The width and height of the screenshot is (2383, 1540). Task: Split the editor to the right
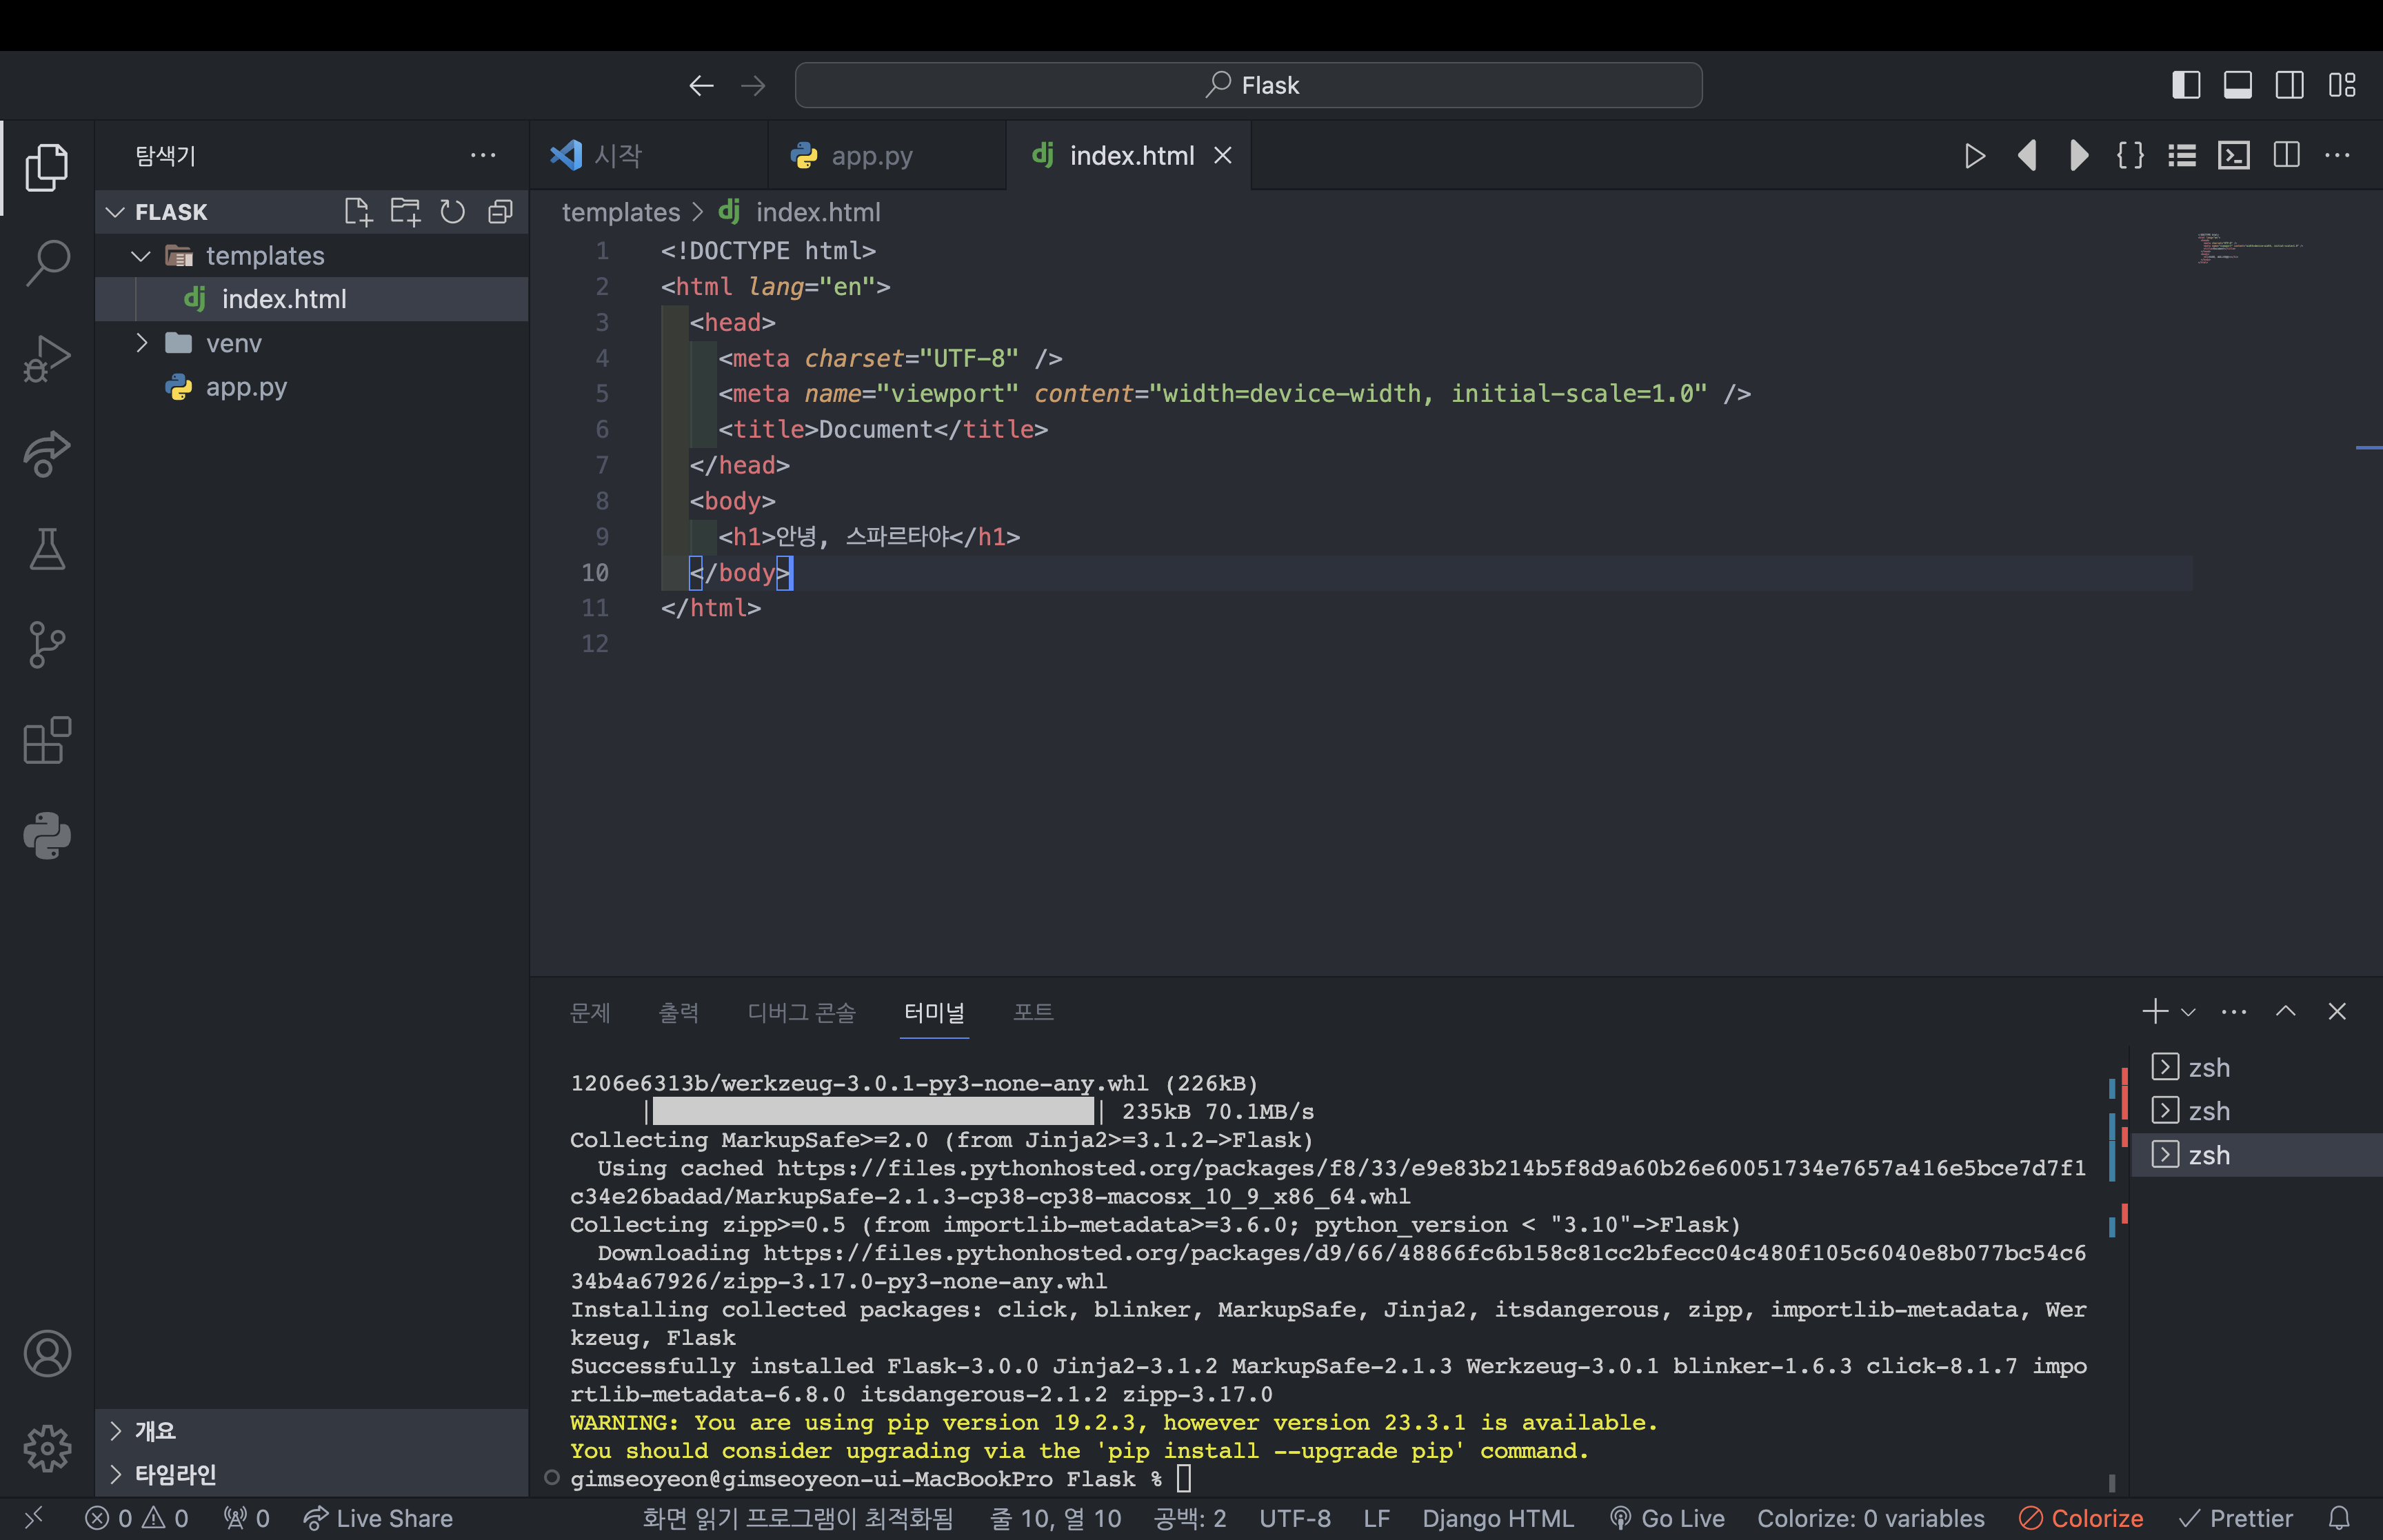point(2286,156)
